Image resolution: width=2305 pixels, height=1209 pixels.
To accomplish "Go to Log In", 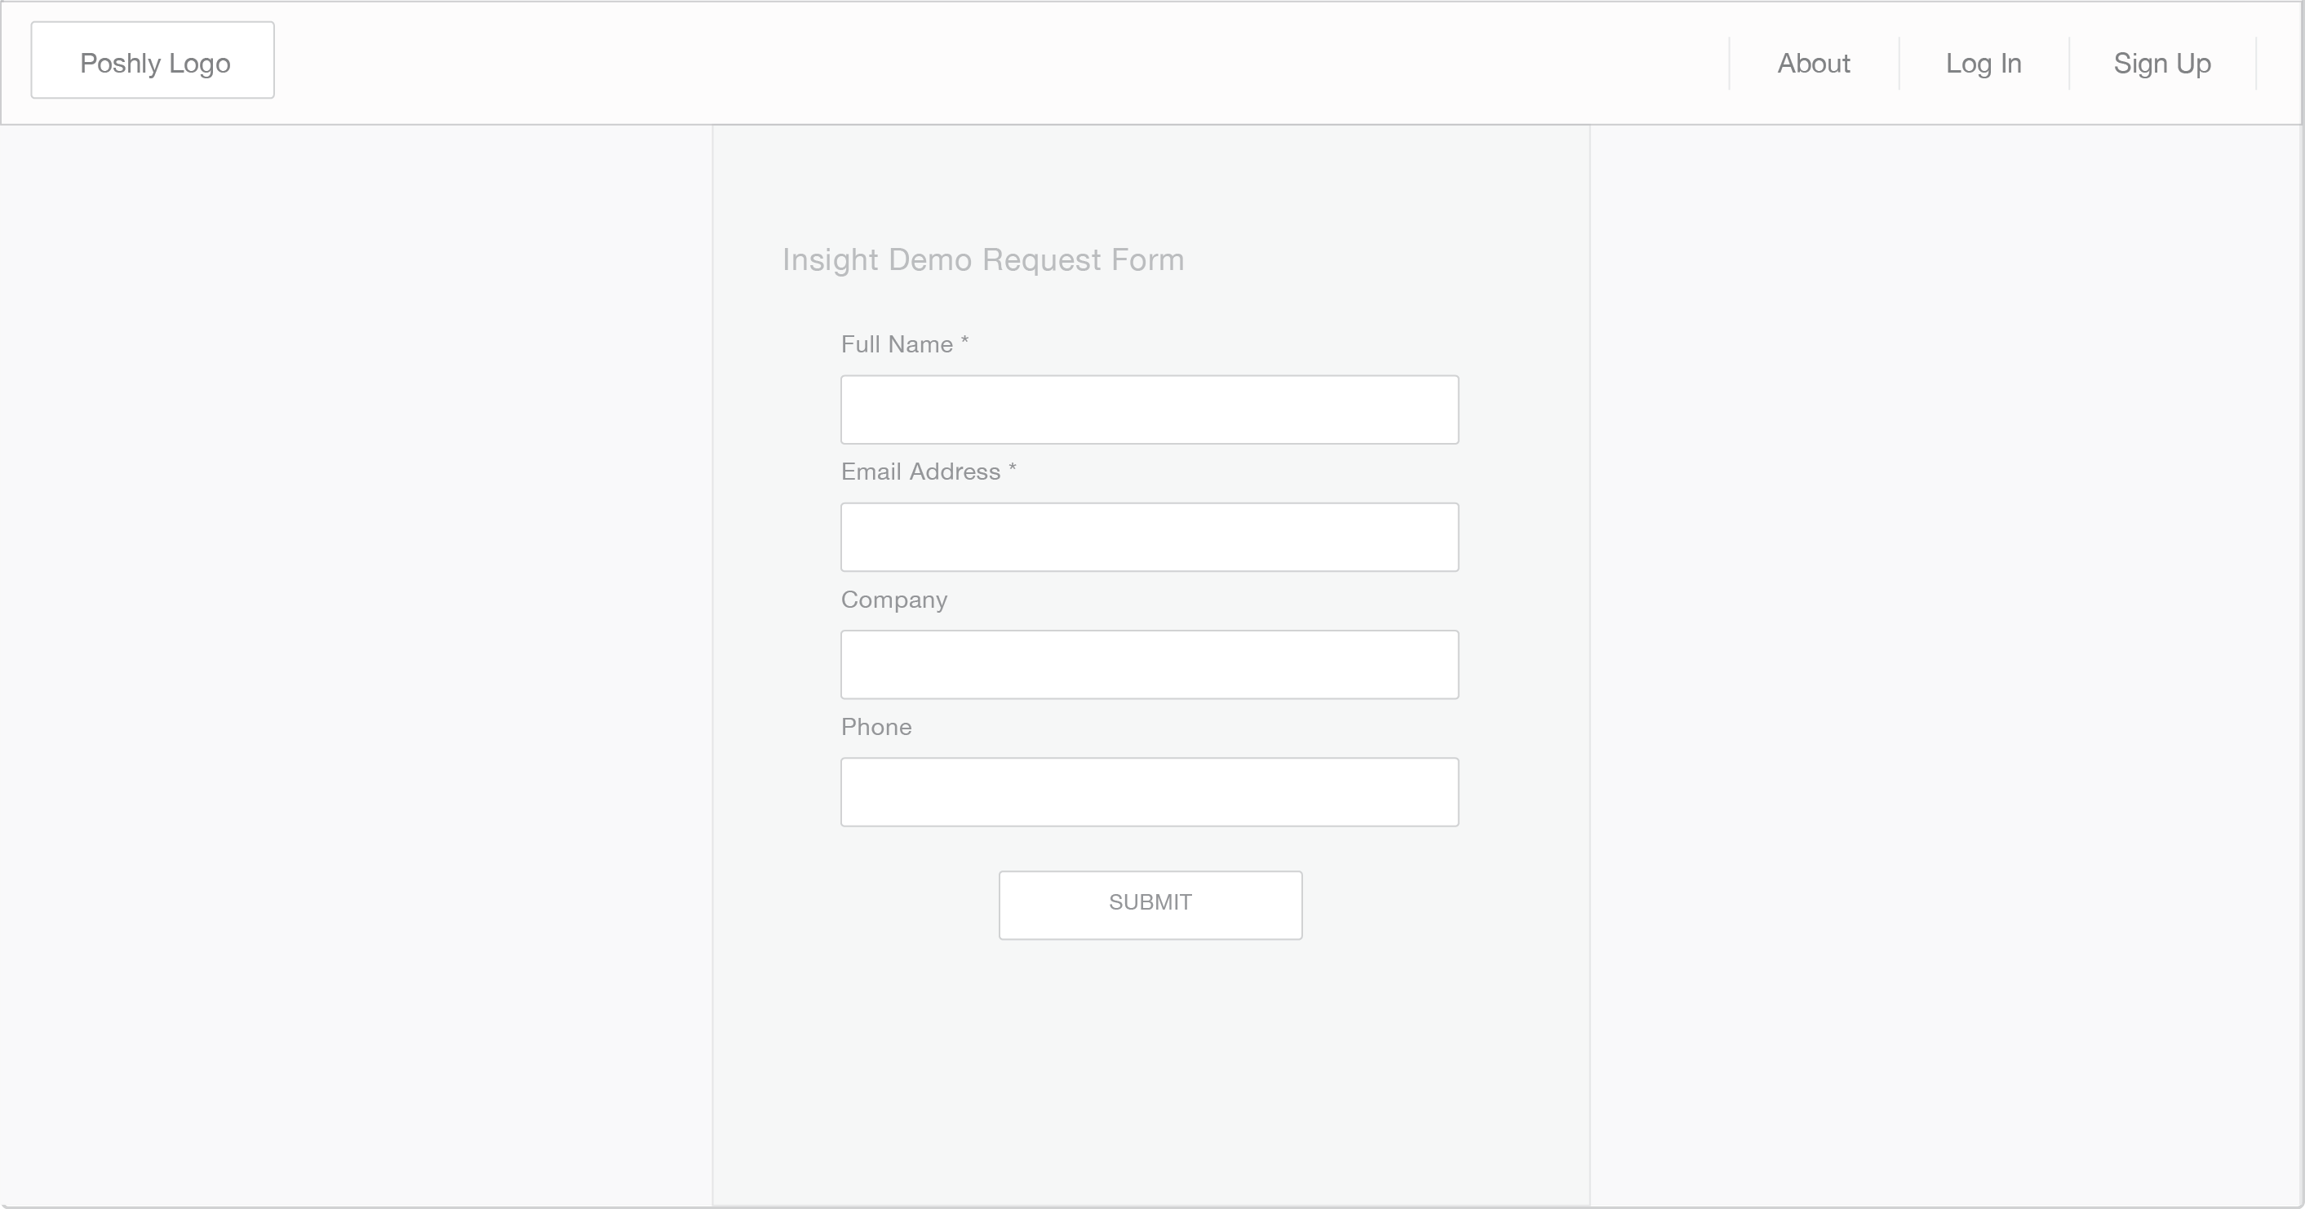I will coord(1984,64).
